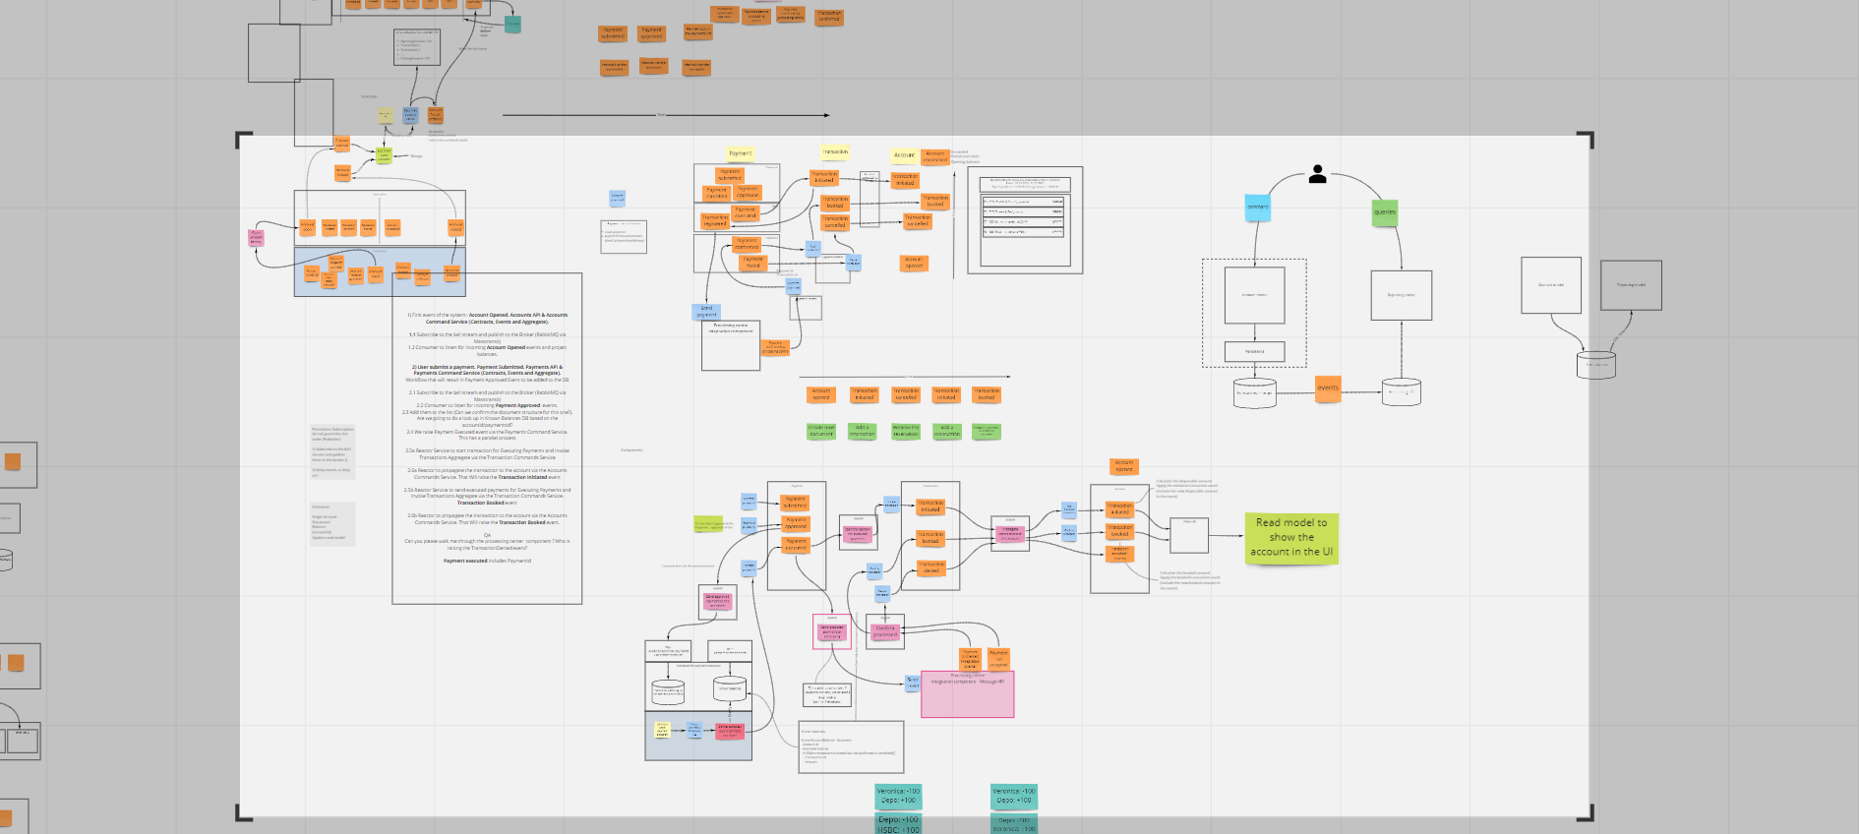Select the green 'queries' sticky note
The image size is (1859, 834).
[x=1384, y=212]
